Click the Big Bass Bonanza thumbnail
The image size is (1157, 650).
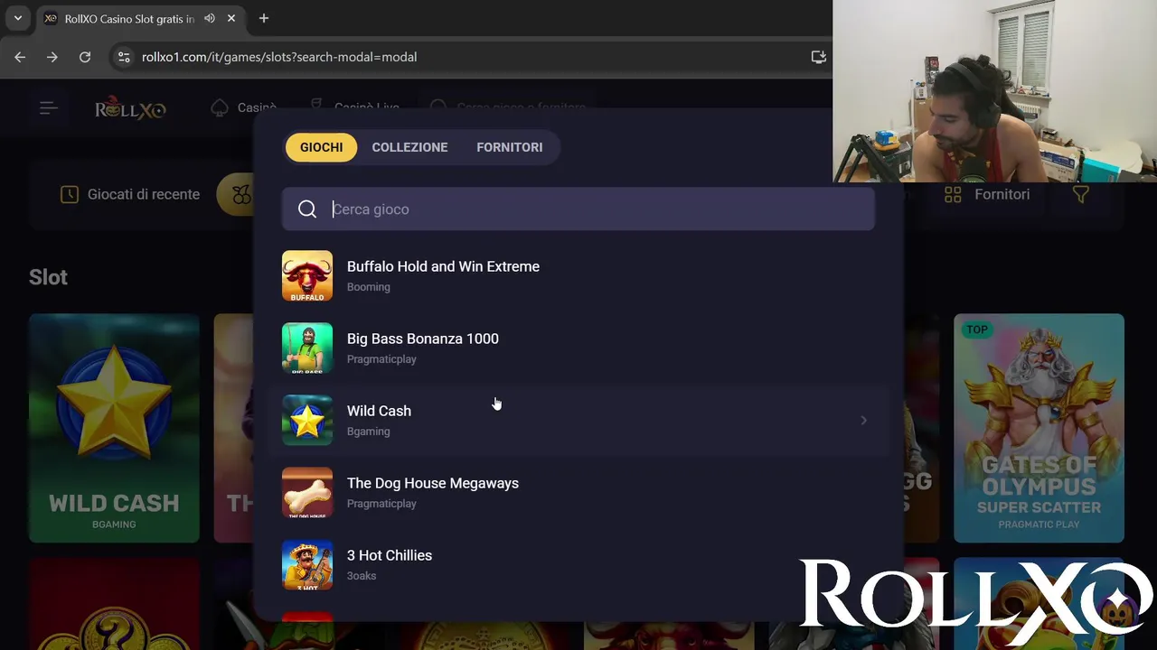[307, 348]
